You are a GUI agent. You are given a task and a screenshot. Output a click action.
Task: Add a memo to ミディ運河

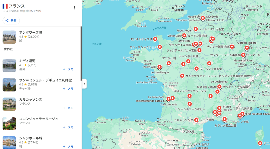coord(68,69)
